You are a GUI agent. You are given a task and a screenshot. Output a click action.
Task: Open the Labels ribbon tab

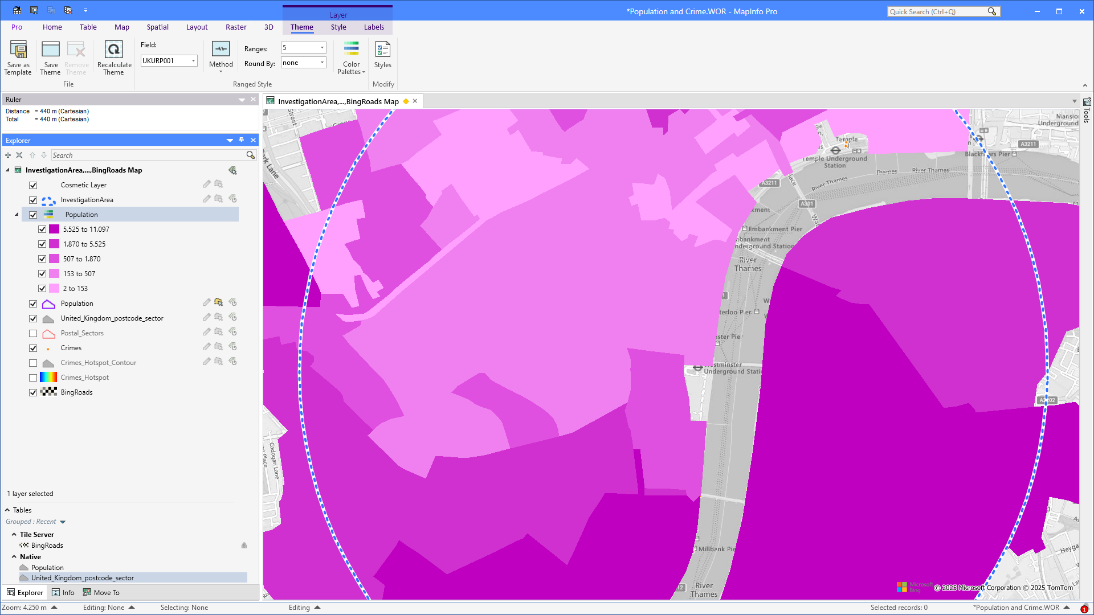coord(374,27)
